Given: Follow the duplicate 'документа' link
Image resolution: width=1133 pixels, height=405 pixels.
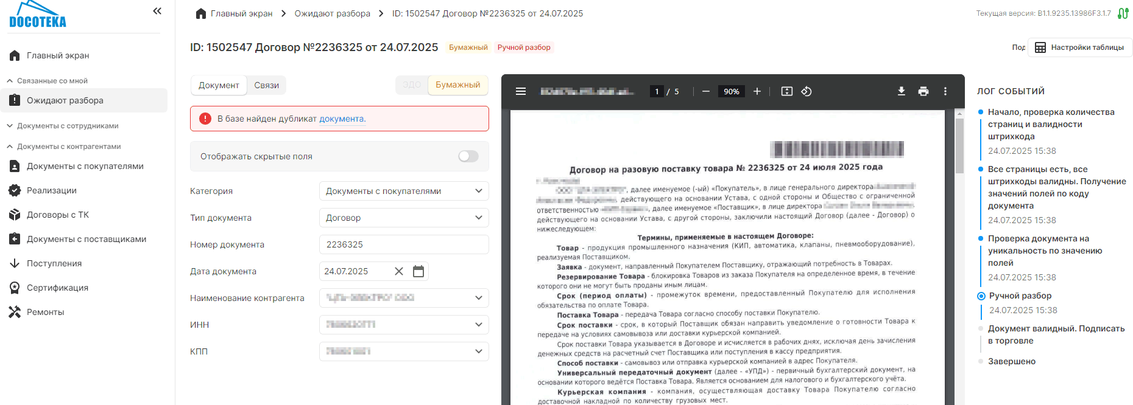Looking at the screenshot, I should tap(341, 119).
